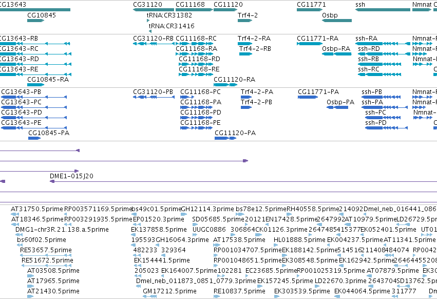Select the RE53657.5prime EST
Viewport: 437px width, 299px height.
pyautogui.click(x=46, y=255)
